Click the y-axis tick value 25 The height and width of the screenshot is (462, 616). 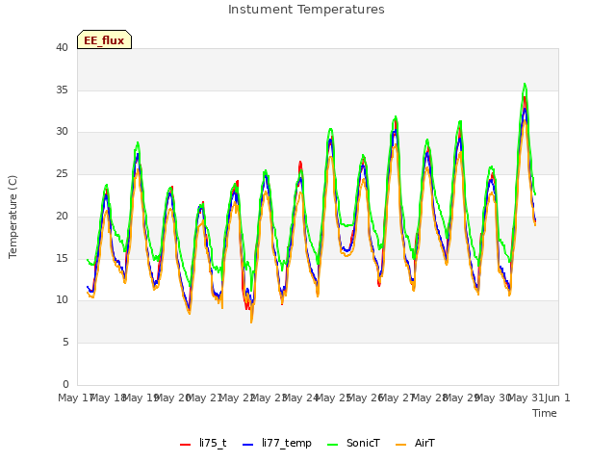[62, 173]
